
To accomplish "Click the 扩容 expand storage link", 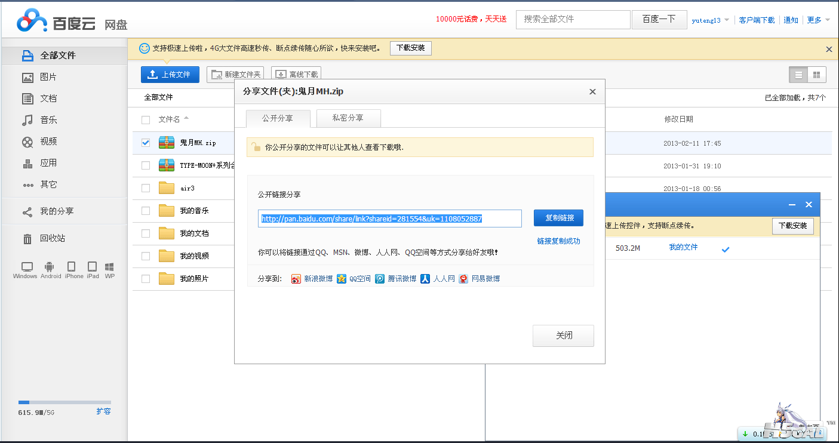I will [x=103, y=411].
